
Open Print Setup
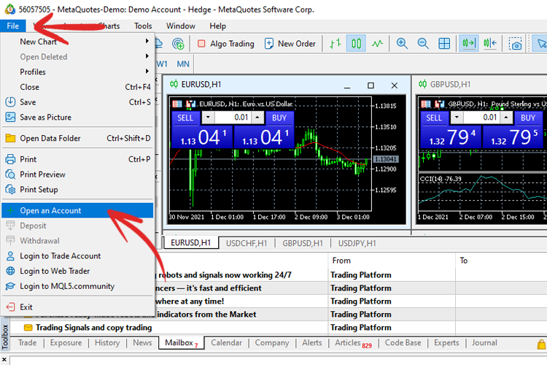77,189
